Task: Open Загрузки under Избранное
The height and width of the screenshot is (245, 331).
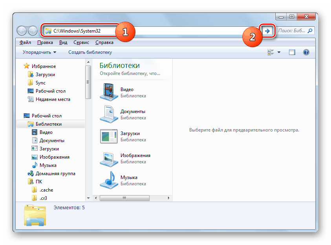Action: pos(45,75)
